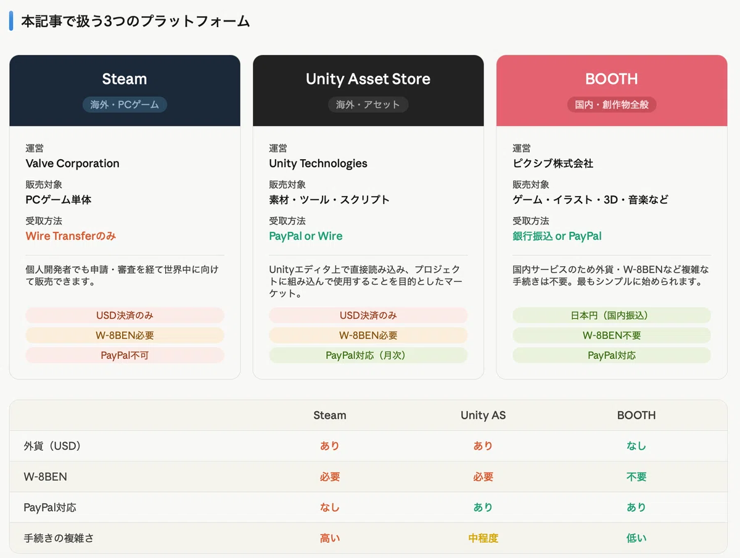Click the 高い cell in the table
740x558 pixels.
pos(330,538)
